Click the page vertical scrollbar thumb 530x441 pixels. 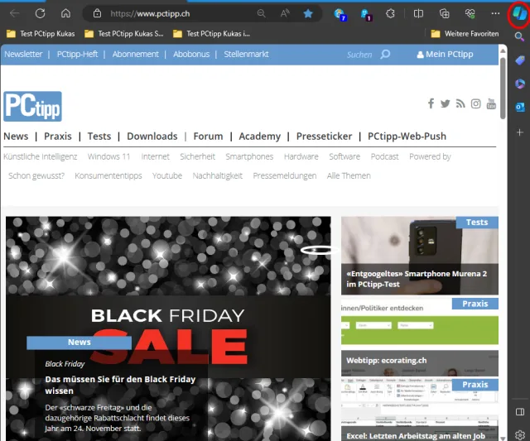[503, 89]
